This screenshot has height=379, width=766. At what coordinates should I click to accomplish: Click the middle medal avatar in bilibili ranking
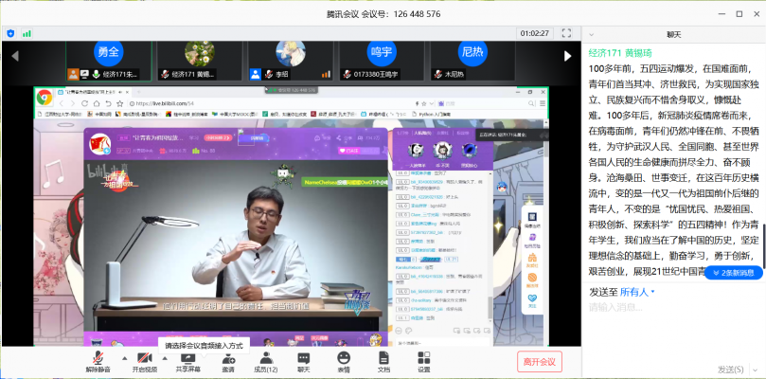(x=442, y=151)
